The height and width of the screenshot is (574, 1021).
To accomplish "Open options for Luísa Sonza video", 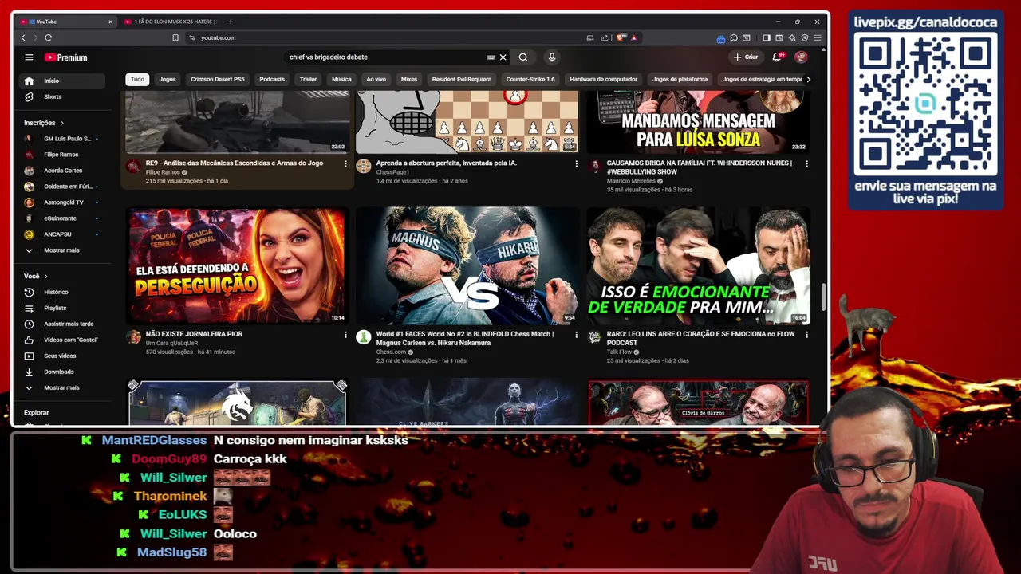I will click(806, 163).
